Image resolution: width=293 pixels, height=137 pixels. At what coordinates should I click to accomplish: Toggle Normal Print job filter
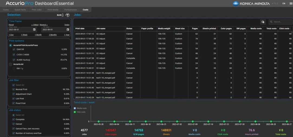(14, 89)
